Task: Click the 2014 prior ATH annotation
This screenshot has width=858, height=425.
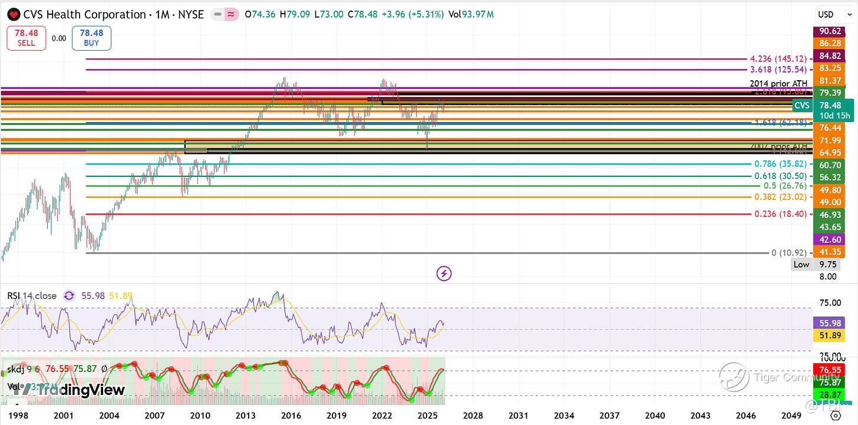Action: tap(778, 84)
